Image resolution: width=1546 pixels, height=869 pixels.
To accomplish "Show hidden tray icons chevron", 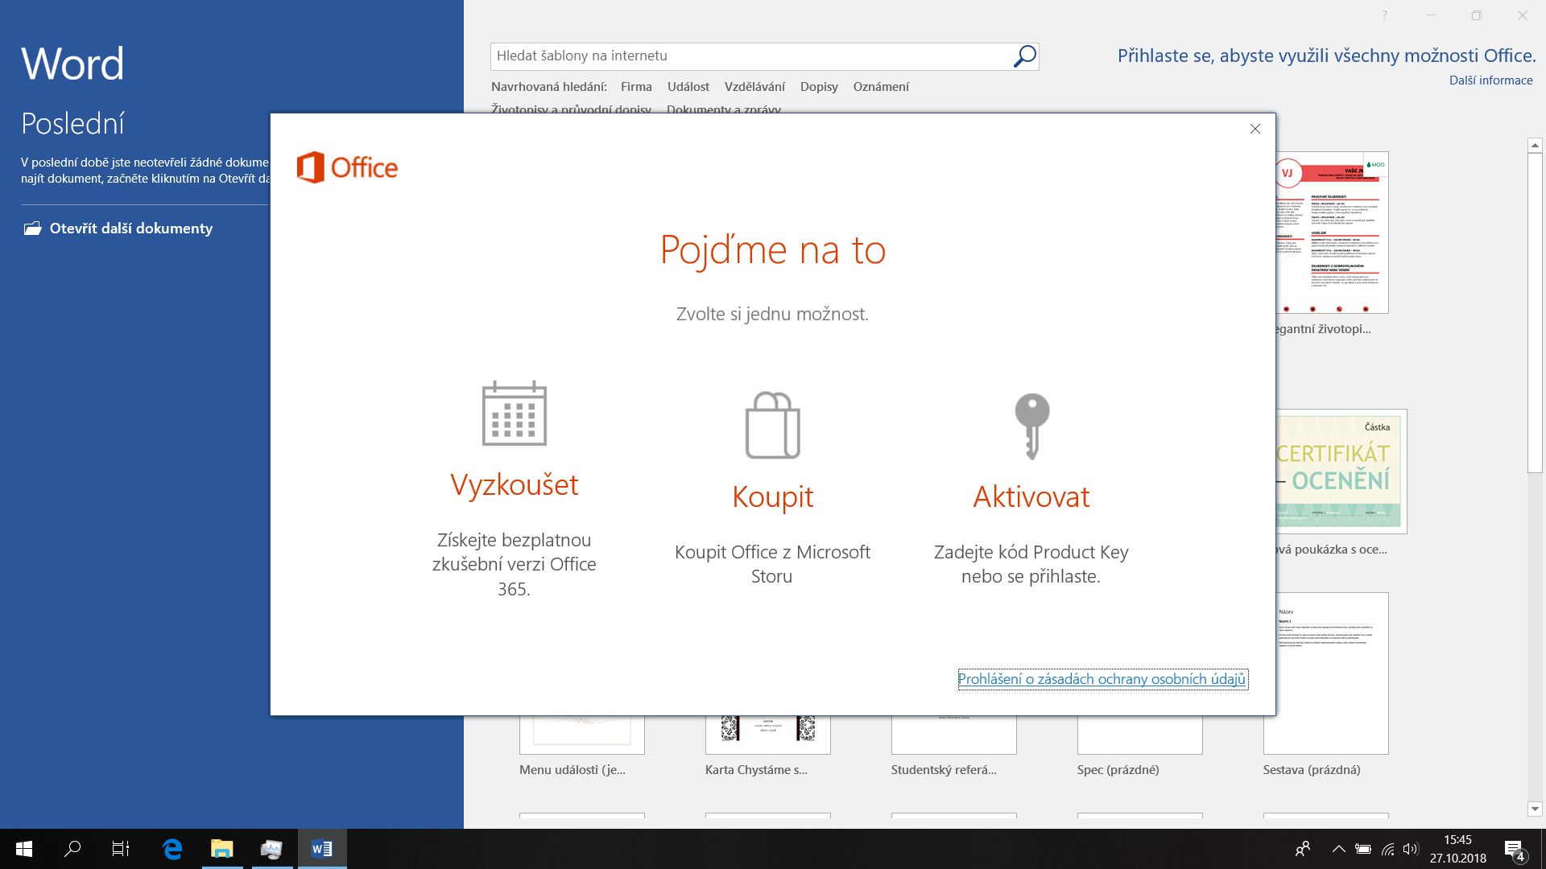I will [1338, 849].
